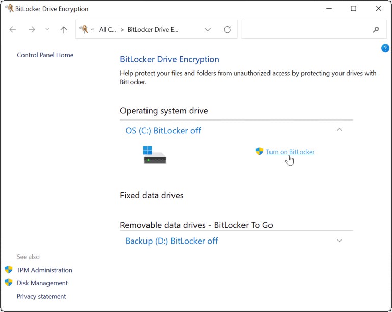Click the search magnifier icon
Viewport: 392px width, 312px height.
(x=376, y=30)
